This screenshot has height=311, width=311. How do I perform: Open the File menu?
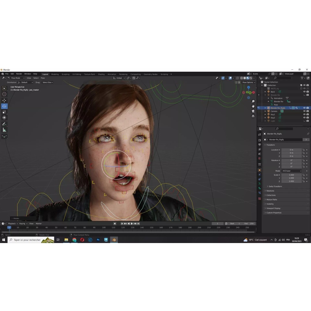pos(7,74)
